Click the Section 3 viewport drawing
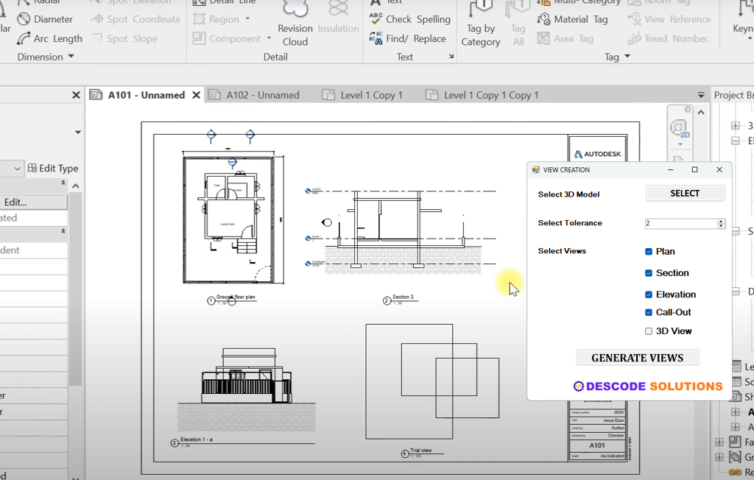The width and height of the screenshot is (754, 480). pos(401,232)
